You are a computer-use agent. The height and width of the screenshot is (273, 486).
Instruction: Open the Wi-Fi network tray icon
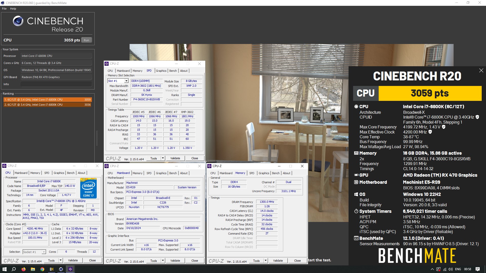coord(444,269)
